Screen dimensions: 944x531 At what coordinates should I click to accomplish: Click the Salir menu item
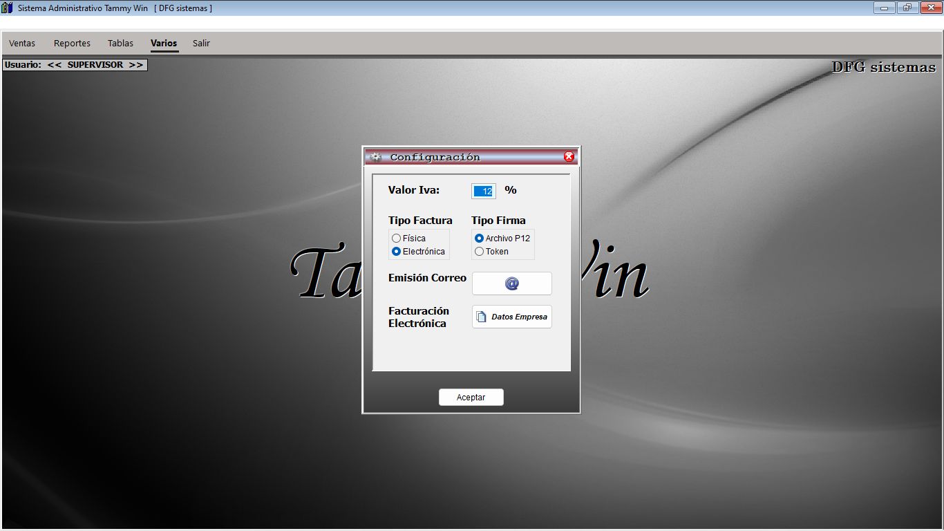[x=201, y=43]
